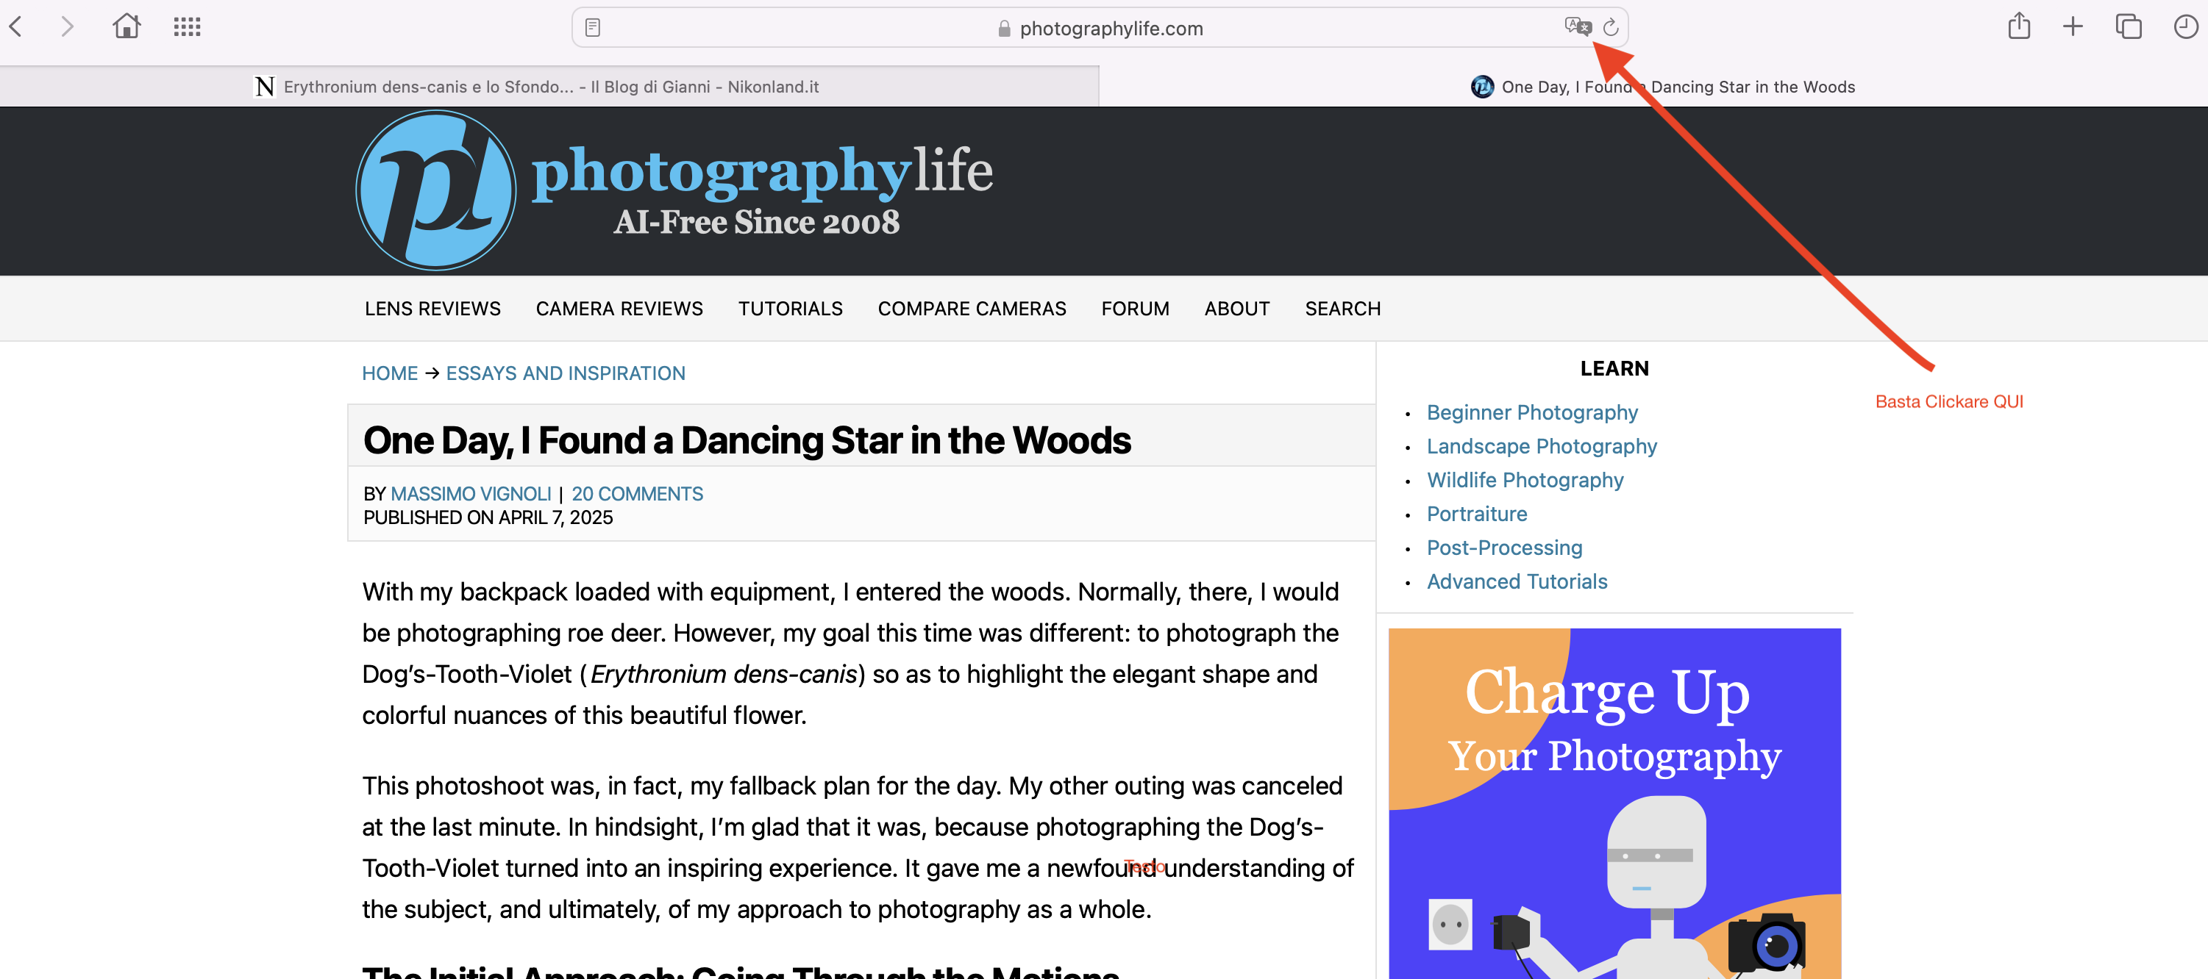Screen dimensions: 2208x979
Task: Open the home page icon
Action: pos(127,26)
